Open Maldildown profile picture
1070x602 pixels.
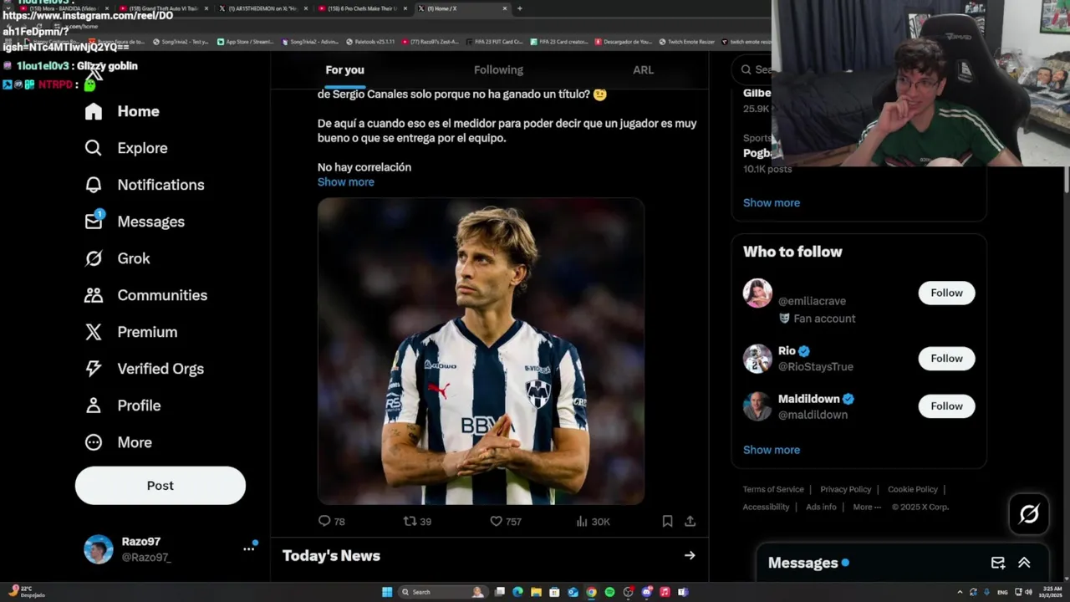tap(757, 406)
